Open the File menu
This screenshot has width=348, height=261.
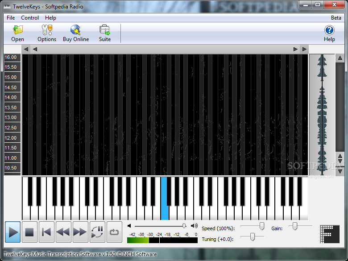tap(11, 18)
